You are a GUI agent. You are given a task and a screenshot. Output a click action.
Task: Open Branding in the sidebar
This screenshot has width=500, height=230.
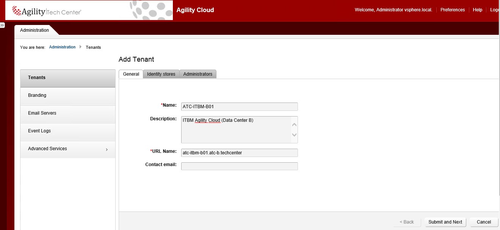pyautogui.click(x=37, y=95)
